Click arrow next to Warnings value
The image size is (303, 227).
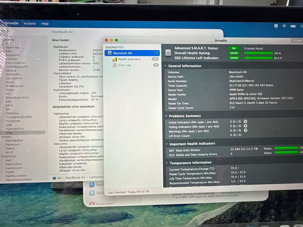(246, 130)
